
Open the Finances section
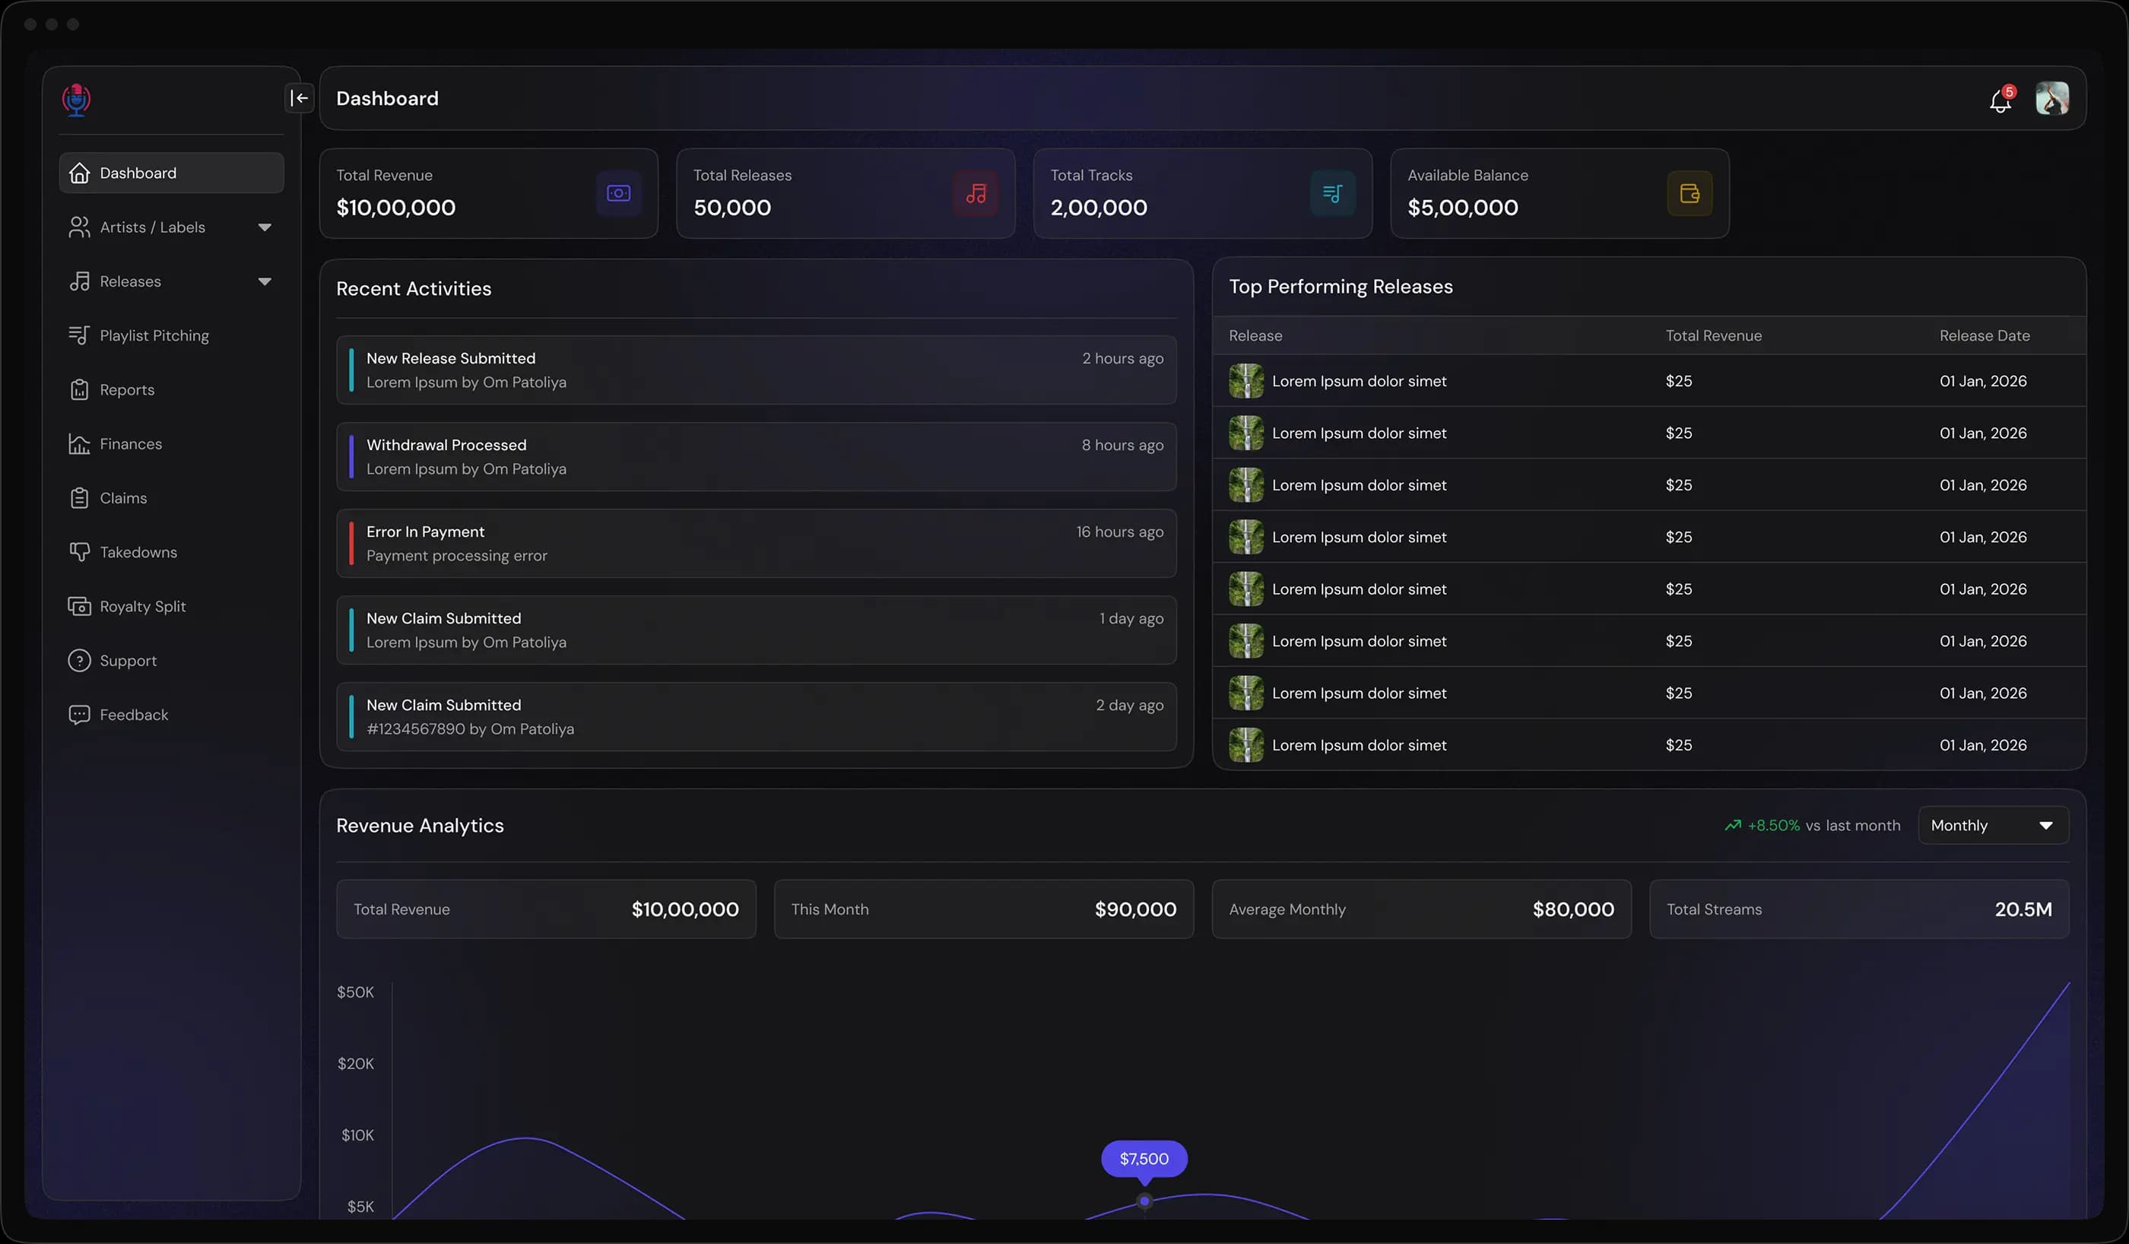pos(172,443)
